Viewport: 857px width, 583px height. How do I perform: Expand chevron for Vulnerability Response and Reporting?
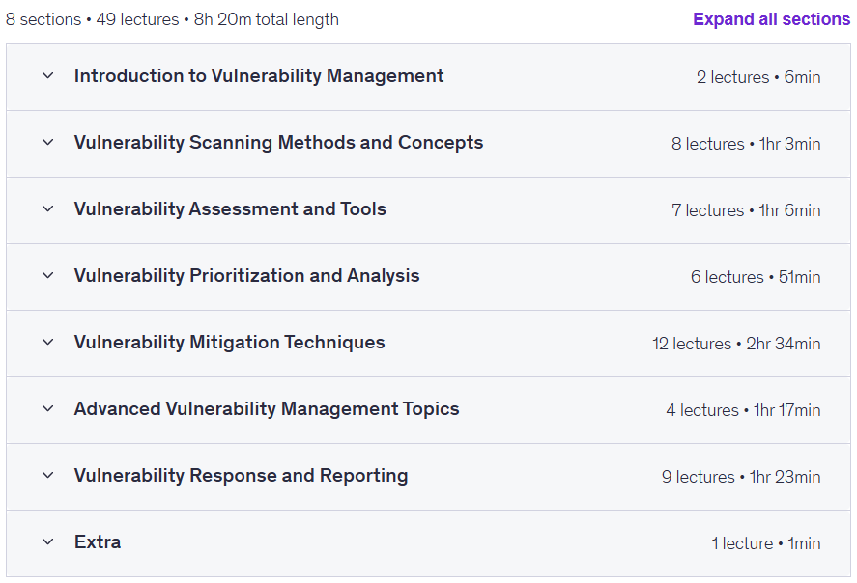coord(48,476)
